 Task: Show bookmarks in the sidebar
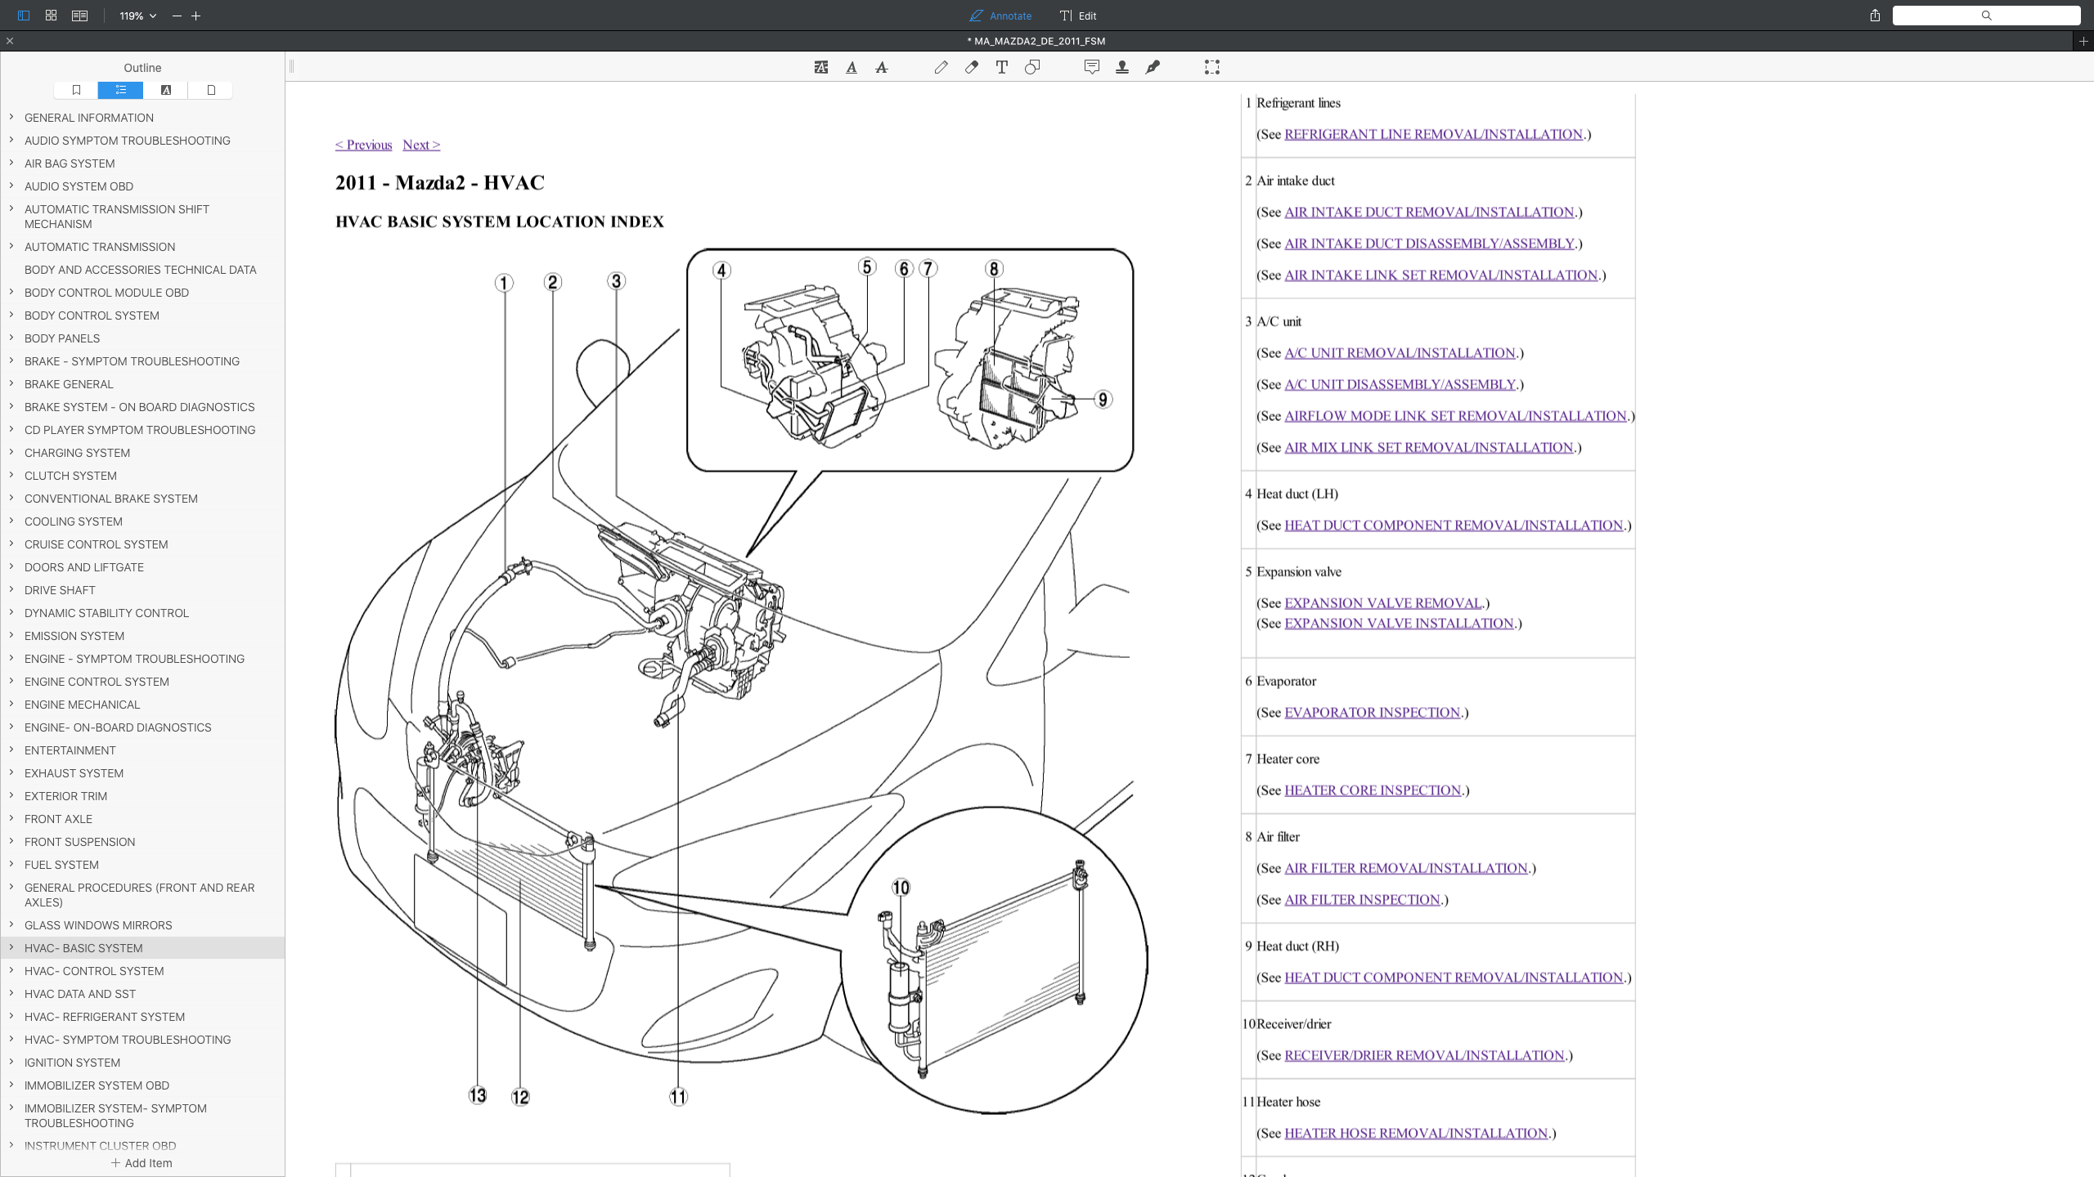76,90
